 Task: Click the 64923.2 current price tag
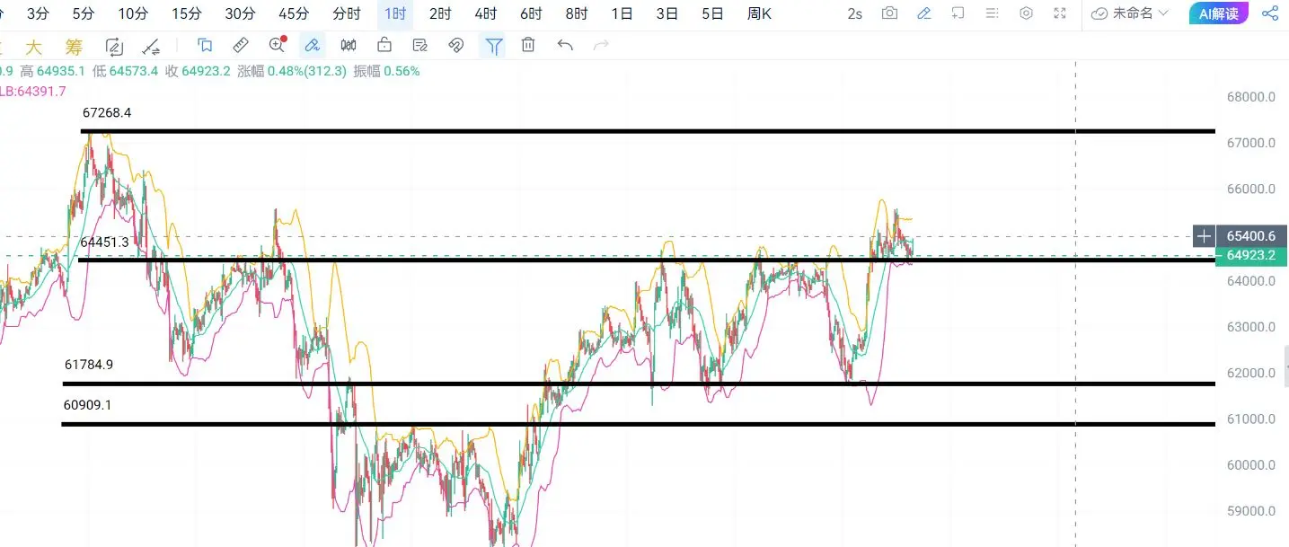[x=1250, y=255]
